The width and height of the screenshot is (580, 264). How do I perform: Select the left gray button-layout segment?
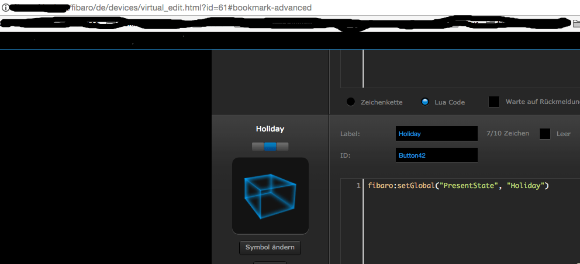pyautogui.click(x=257, y=147)
